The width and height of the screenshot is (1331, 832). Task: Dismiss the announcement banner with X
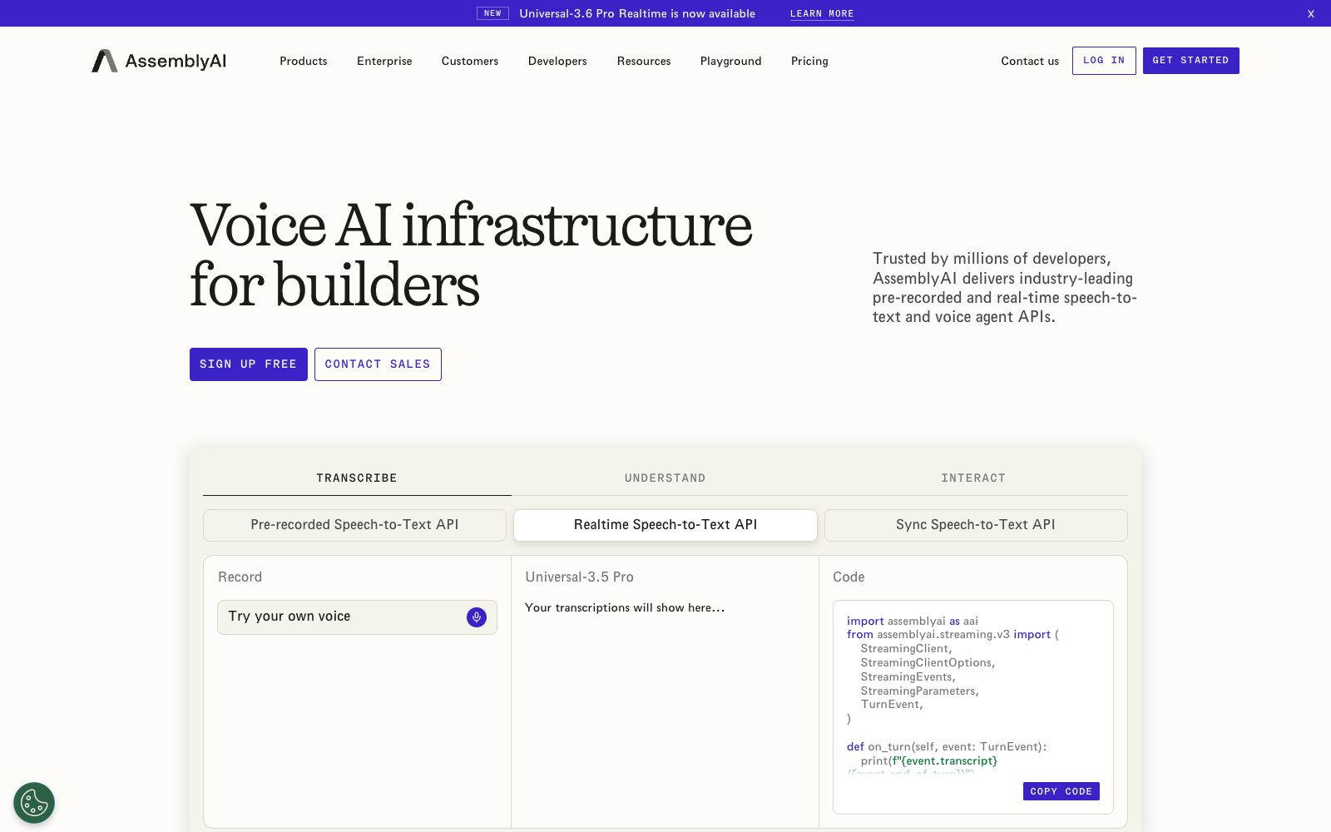[1311, 13]
